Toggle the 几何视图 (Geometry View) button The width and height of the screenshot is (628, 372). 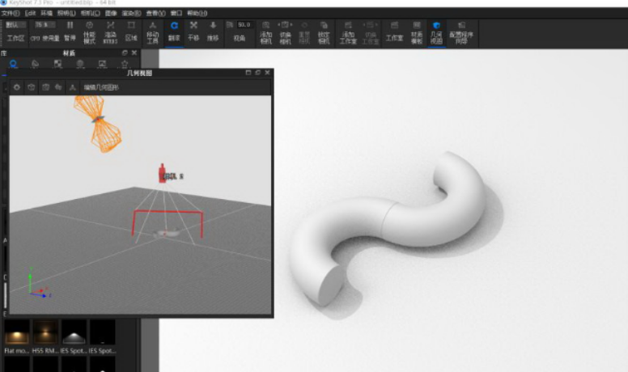point(437,31)
